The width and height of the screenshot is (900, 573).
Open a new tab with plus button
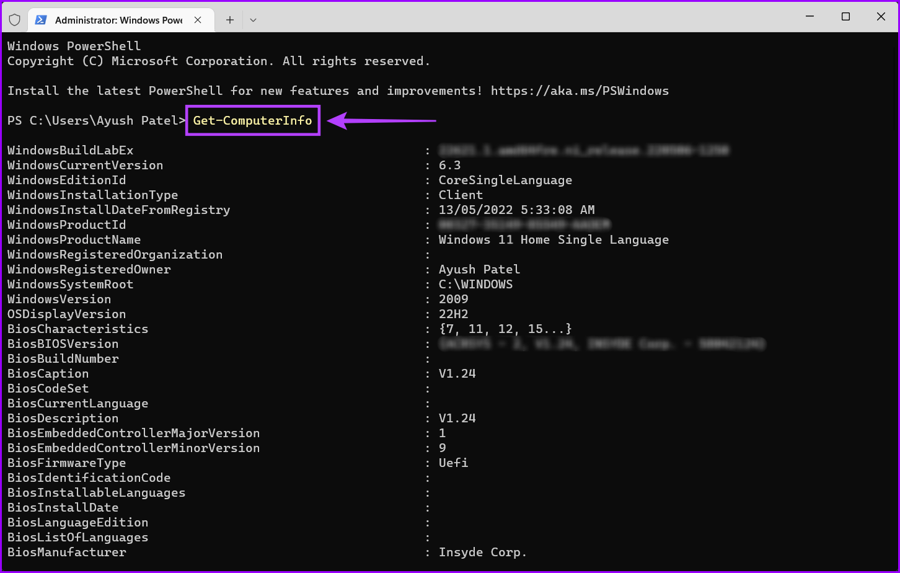(x=230, y=20)
